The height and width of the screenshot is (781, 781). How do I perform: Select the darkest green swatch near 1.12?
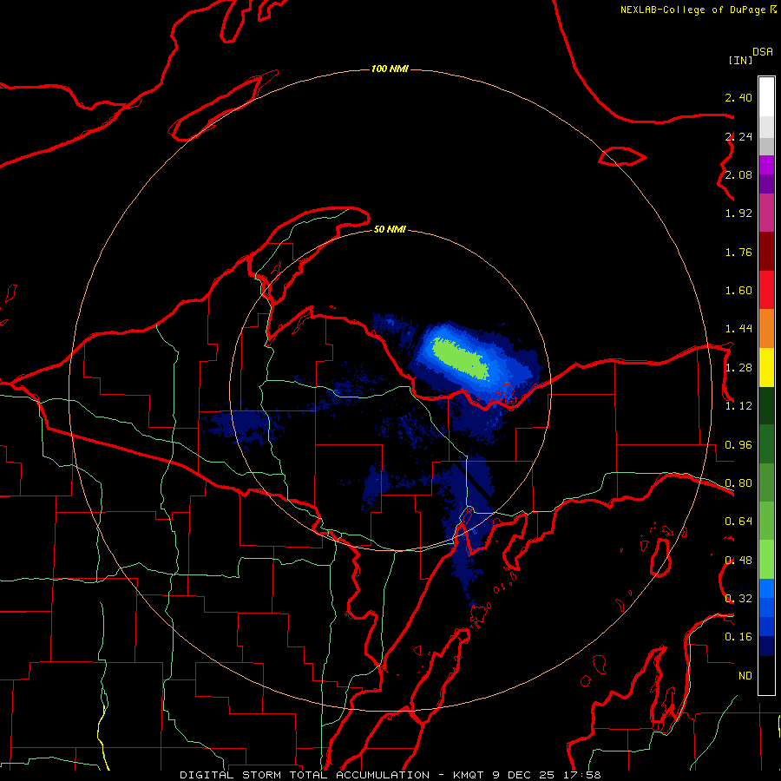(766, 405)
